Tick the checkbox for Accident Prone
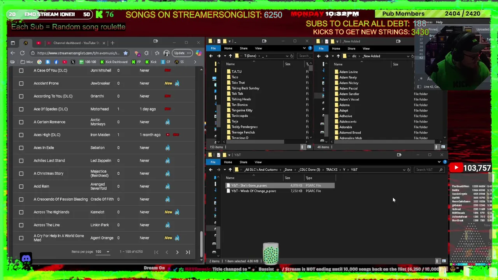This screenshot has width=498, height=280. point(21,83)
